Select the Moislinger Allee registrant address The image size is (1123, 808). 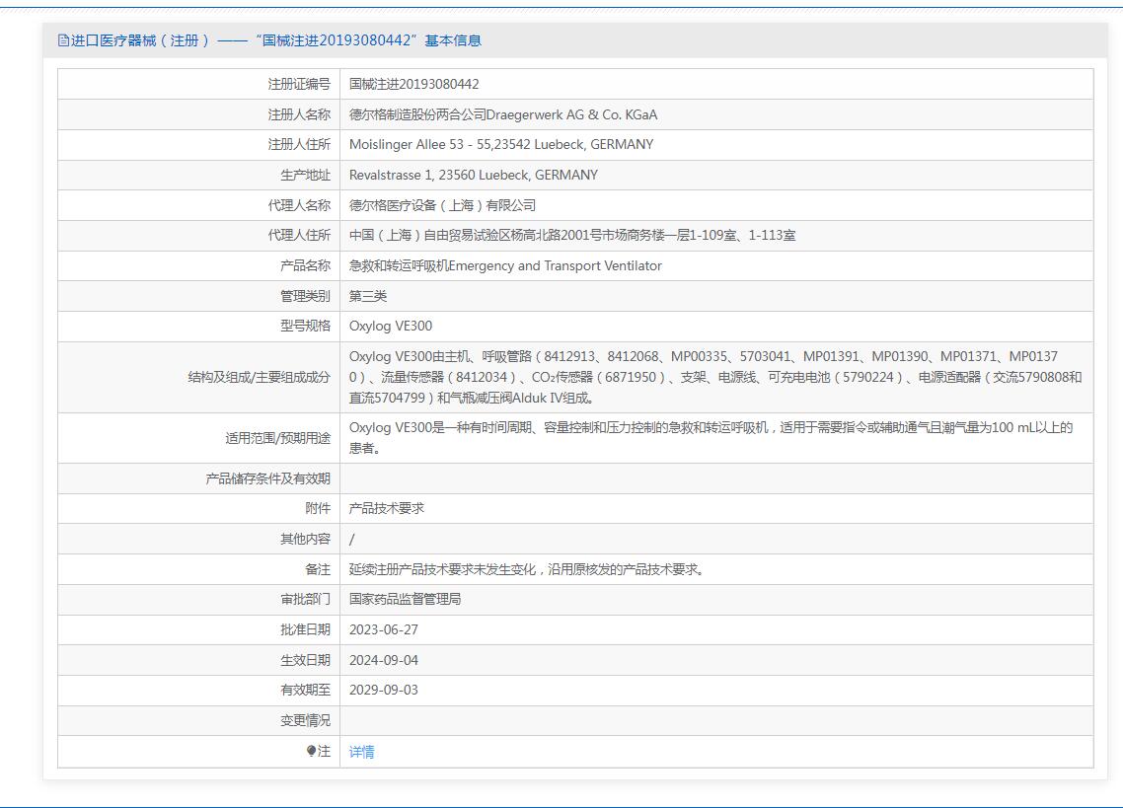(500, 144)
